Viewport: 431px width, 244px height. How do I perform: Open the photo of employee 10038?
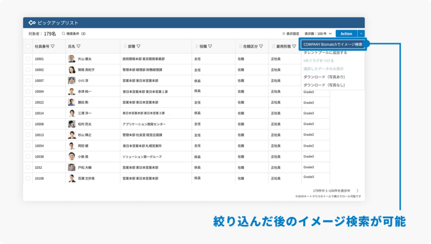click(72, 156)
